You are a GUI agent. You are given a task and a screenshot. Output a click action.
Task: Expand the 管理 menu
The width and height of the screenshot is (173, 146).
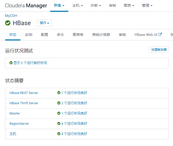coord(147,5)
